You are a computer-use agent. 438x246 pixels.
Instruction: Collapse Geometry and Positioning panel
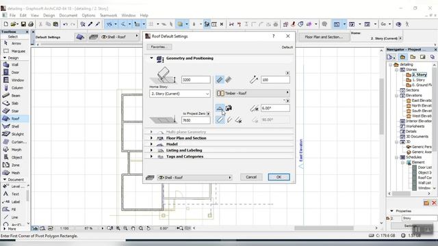pyautogui.click(x=151, y=58)
